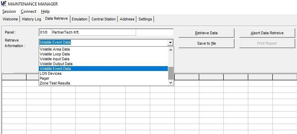Collapse the Retrieve Information dropdown arrow
Viewport: 297px width, 134px height.
tap(170, 43)
